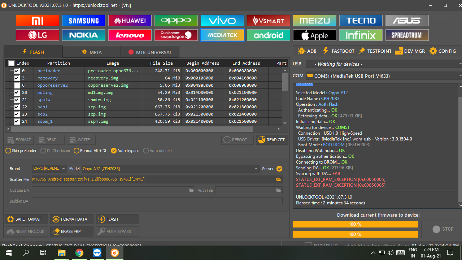This screenshot has width=462, height=260.
Task: Open the Vsmart brand tile
Action: click(269, 21)
